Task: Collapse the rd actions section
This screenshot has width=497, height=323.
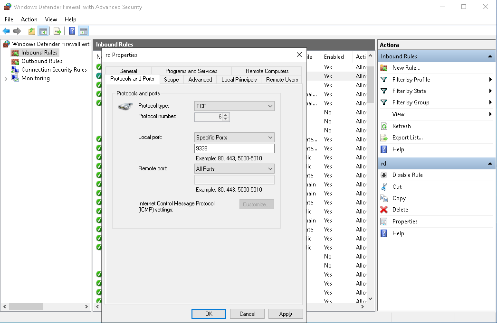Action: [x=490, y=164]
